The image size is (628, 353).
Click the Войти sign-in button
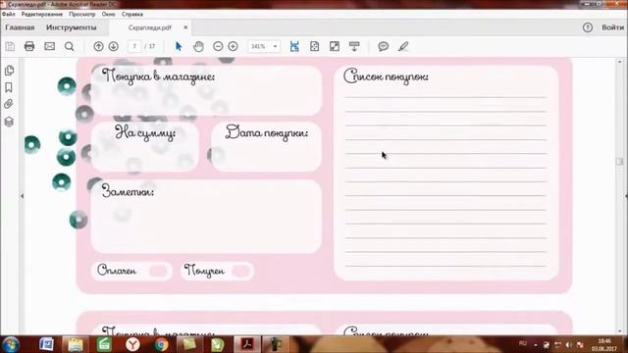point(612,27)
